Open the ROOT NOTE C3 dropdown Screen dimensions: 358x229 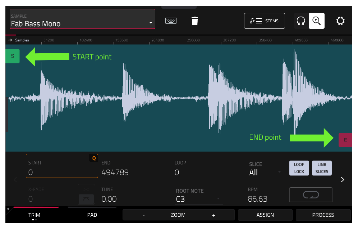click(x=199, y=196)
